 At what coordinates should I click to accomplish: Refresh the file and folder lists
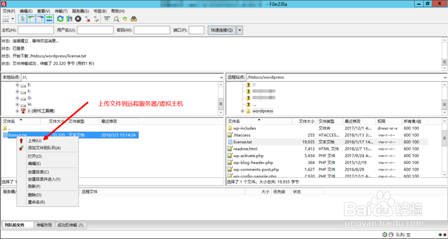pyautogui.click(x=60, y=19)
